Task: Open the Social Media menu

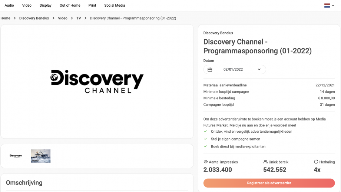Action: pyautogui.click(x=115, y=6)
